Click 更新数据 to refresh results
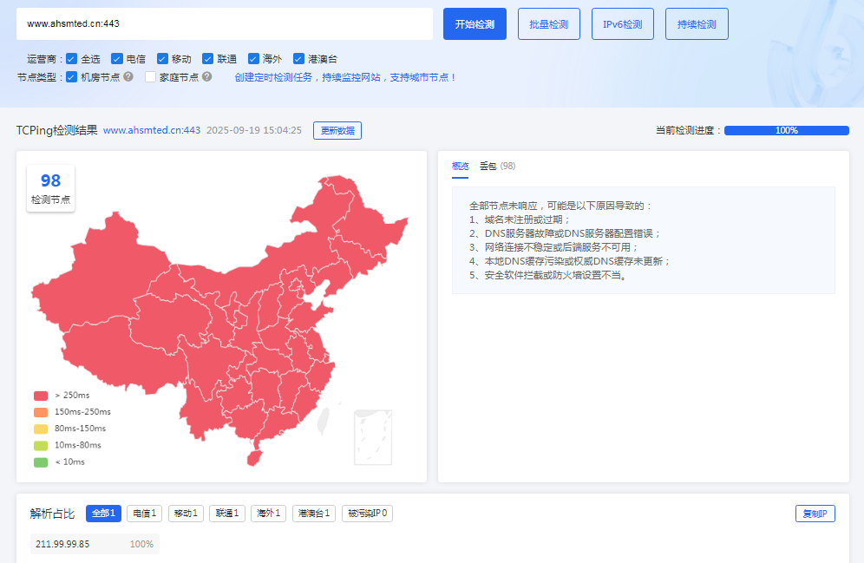Viewport: 864px width, 563px height. click(337, 131)
